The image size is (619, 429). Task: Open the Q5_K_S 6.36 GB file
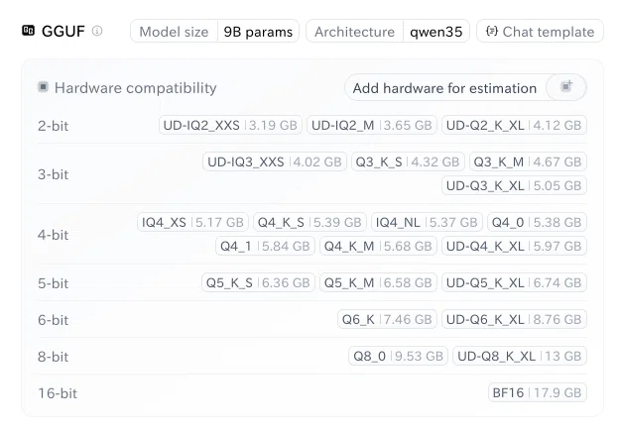tap(258, 282)
